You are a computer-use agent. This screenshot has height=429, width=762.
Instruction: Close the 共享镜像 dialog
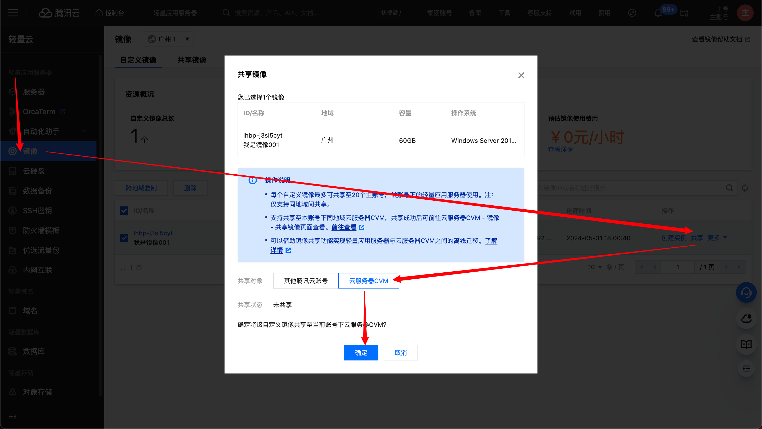[521, 75]
